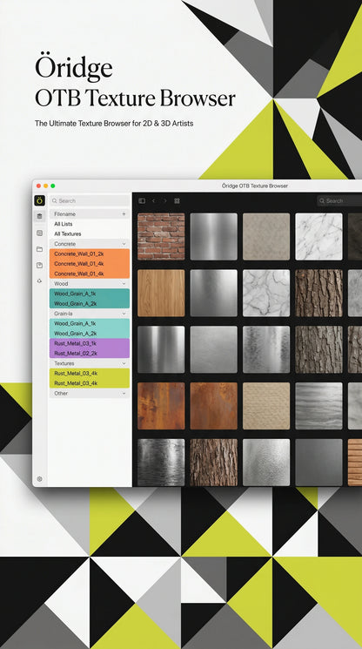Open the plain dark grey thumbnail

tap(318, 463)
